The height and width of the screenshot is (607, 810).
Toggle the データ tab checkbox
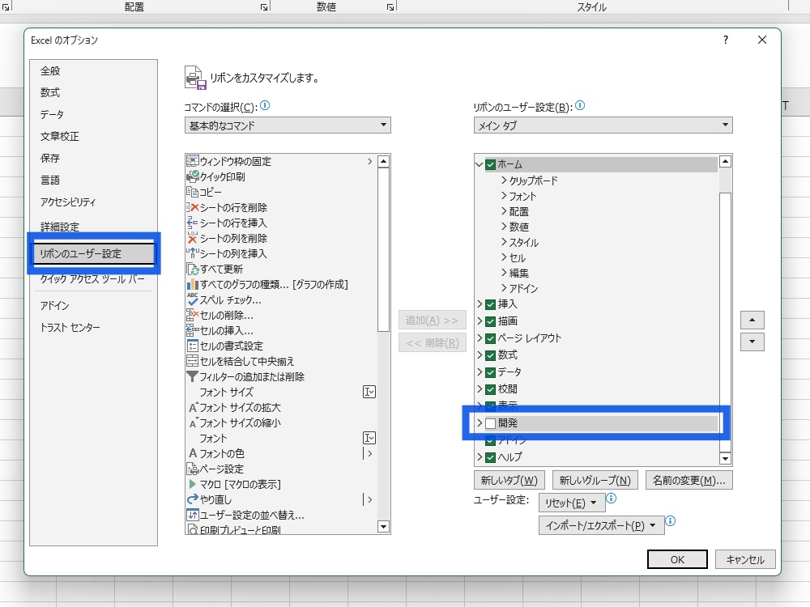(x=490, y=372)
